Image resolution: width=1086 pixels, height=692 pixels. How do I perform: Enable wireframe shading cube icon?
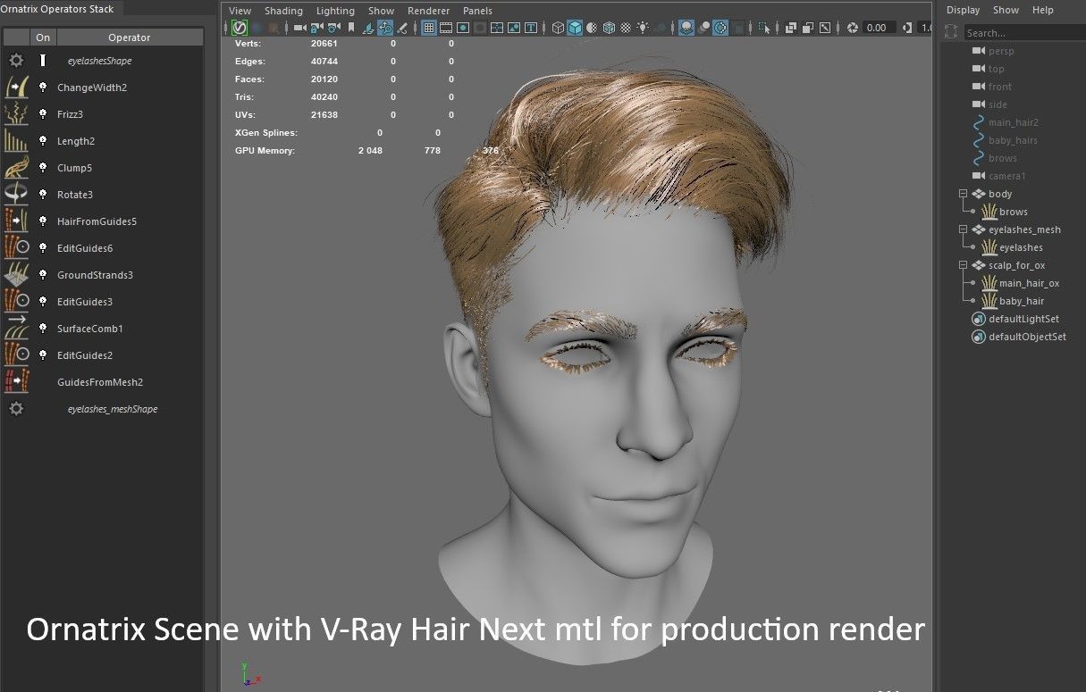pyautogui.click(x=558, y=28)
